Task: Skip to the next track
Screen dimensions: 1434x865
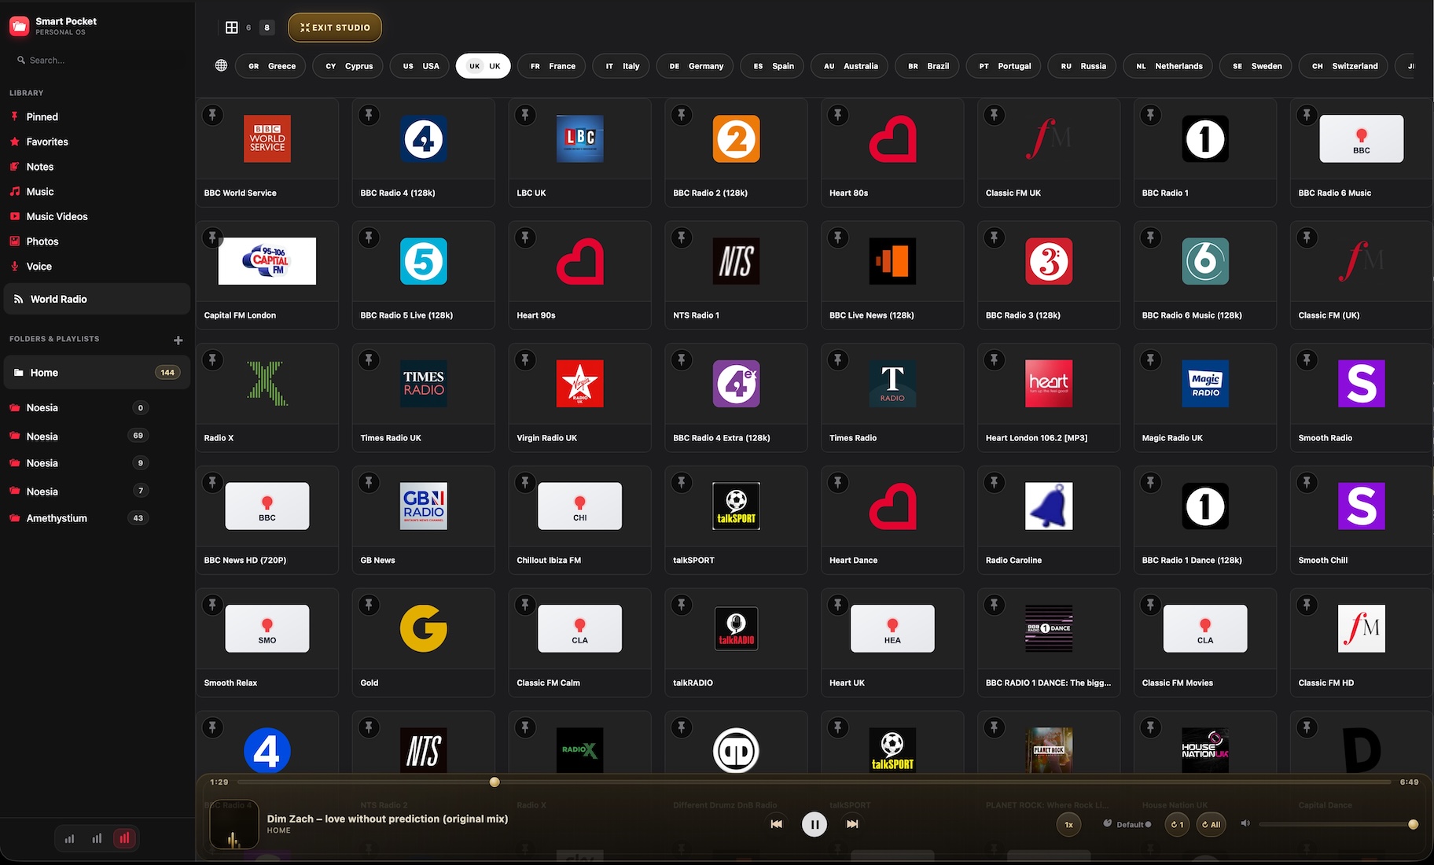Action: tap(852, 823)
